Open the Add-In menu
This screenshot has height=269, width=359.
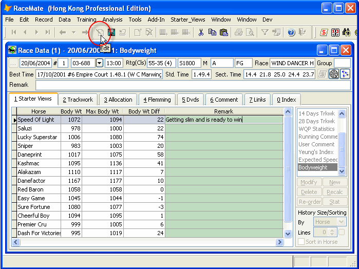pos(156,20)
